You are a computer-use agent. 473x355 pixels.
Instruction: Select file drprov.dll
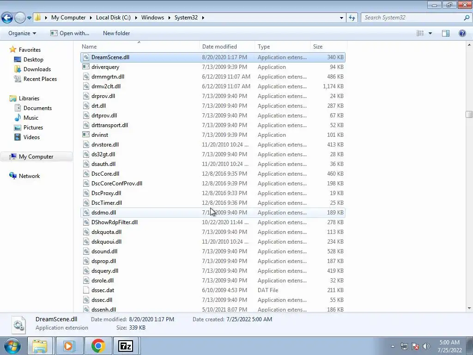(x=103, y=96)
